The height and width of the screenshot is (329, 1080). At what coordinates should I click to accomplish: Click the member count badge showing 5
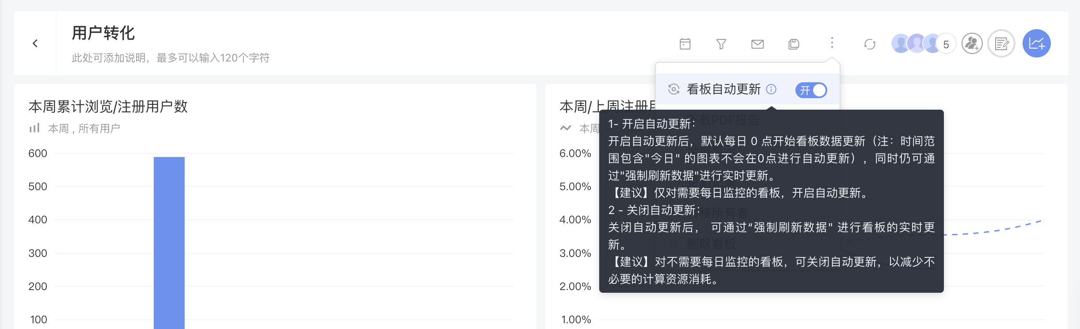[946, 44]
